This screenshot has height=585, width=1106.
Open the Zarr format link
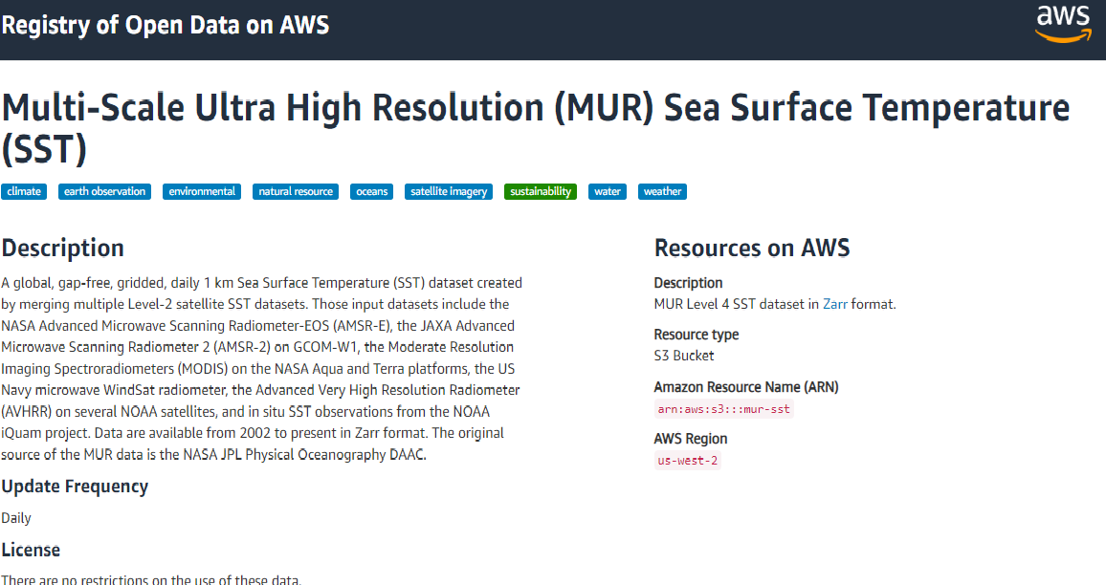pos(835,305)
